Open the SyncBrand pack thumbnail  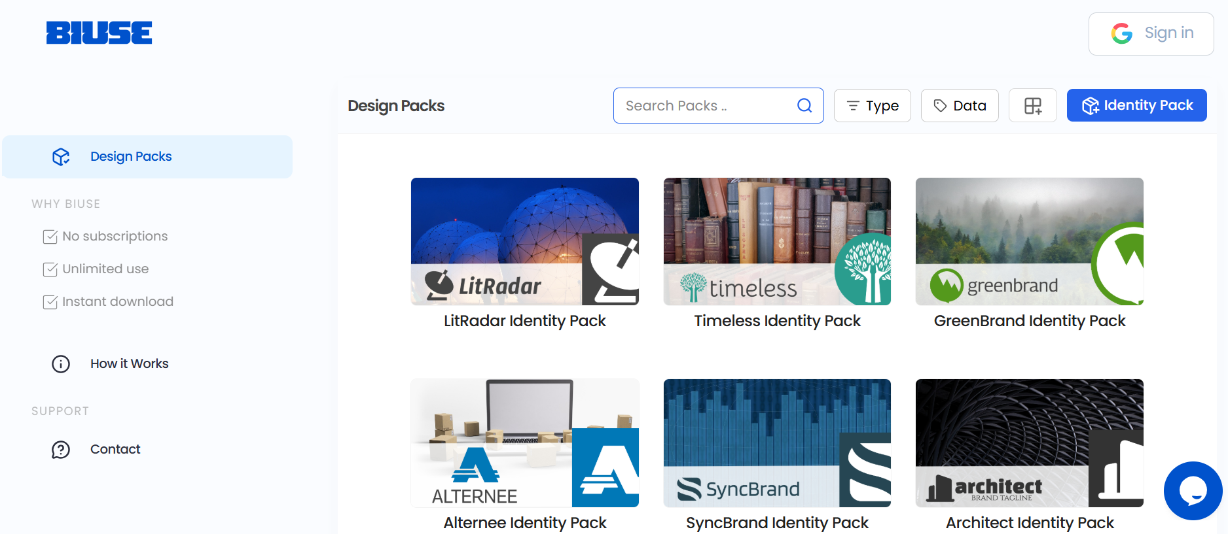(777, 443)
